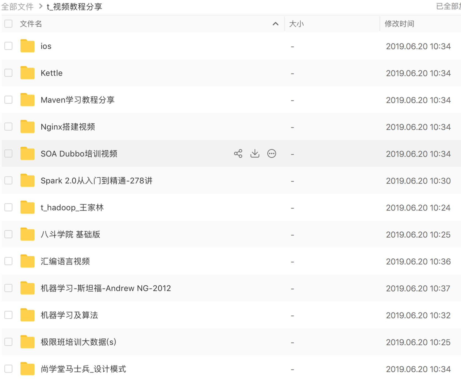Screen dimensions: 461x384
Task: Open the more options icon for SOA Dubbo
Action: coord(272,153)
